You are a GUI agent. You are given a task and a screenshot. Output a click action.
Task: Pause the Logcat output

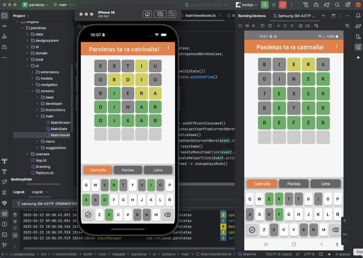[15, 221]
